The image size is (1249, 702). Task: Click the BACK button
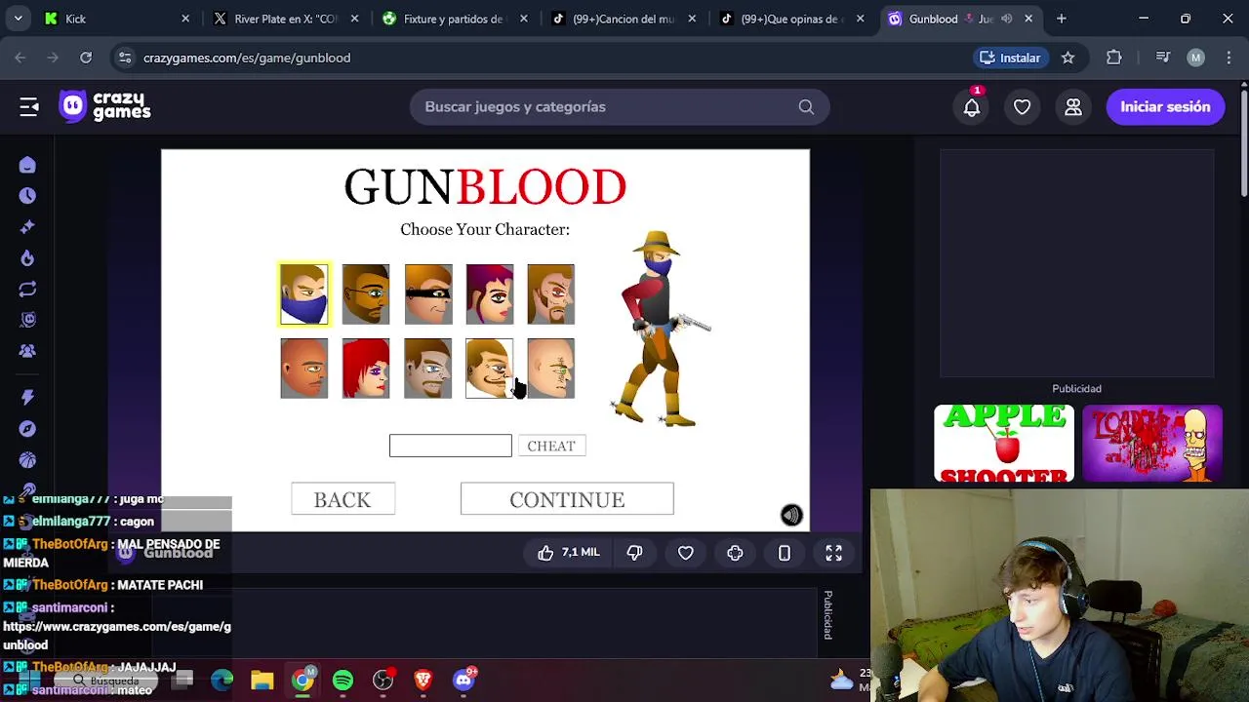click(x=342, y=499)
